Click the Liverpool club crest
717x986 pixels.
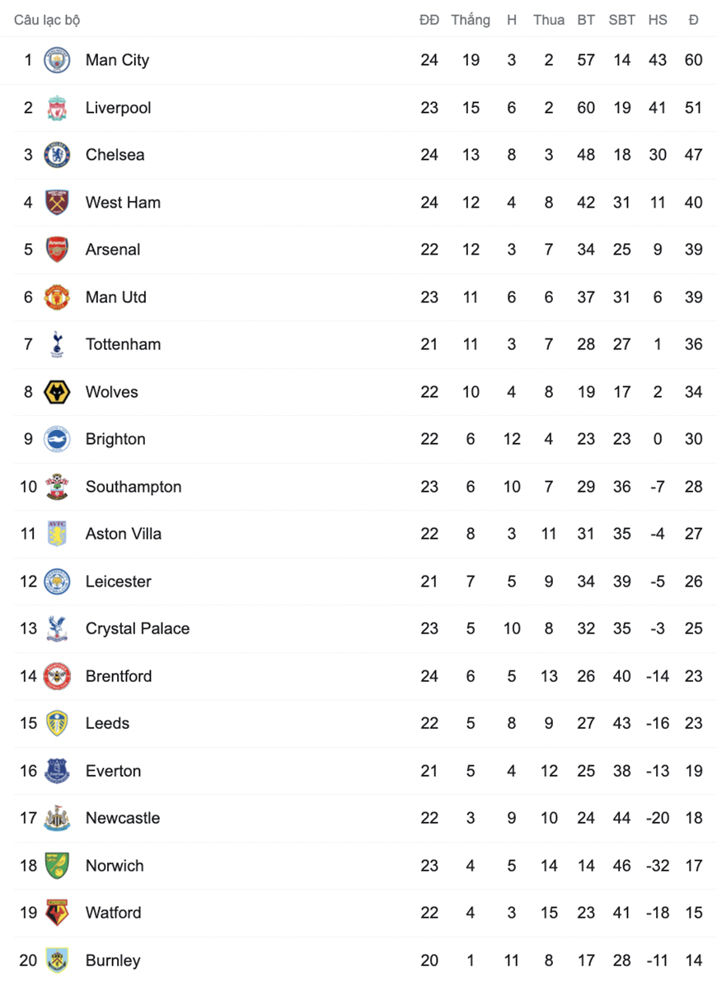[x=57, y=108]
